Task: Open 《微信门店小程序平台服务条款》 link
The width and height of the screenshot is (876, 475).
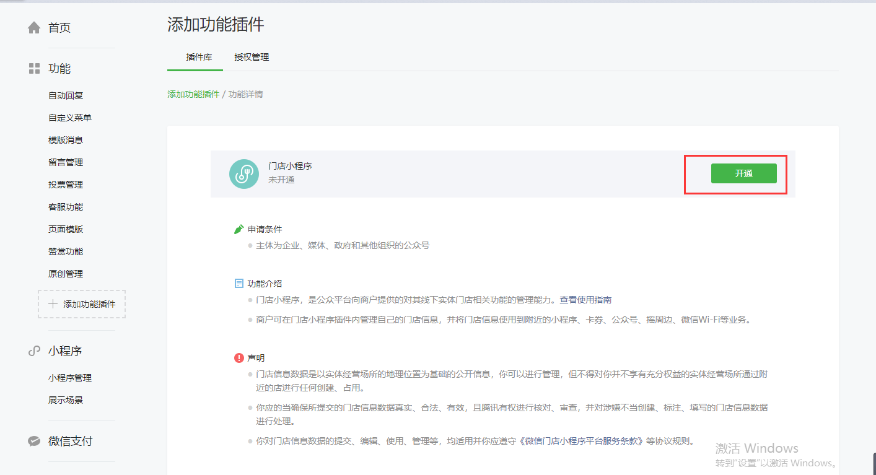Action: point(580,442)
